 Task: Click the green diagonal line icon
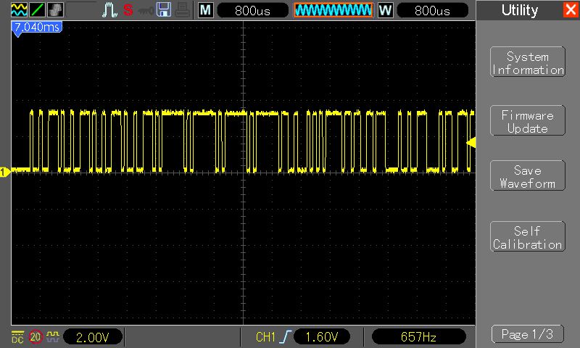tap(37, 10)
